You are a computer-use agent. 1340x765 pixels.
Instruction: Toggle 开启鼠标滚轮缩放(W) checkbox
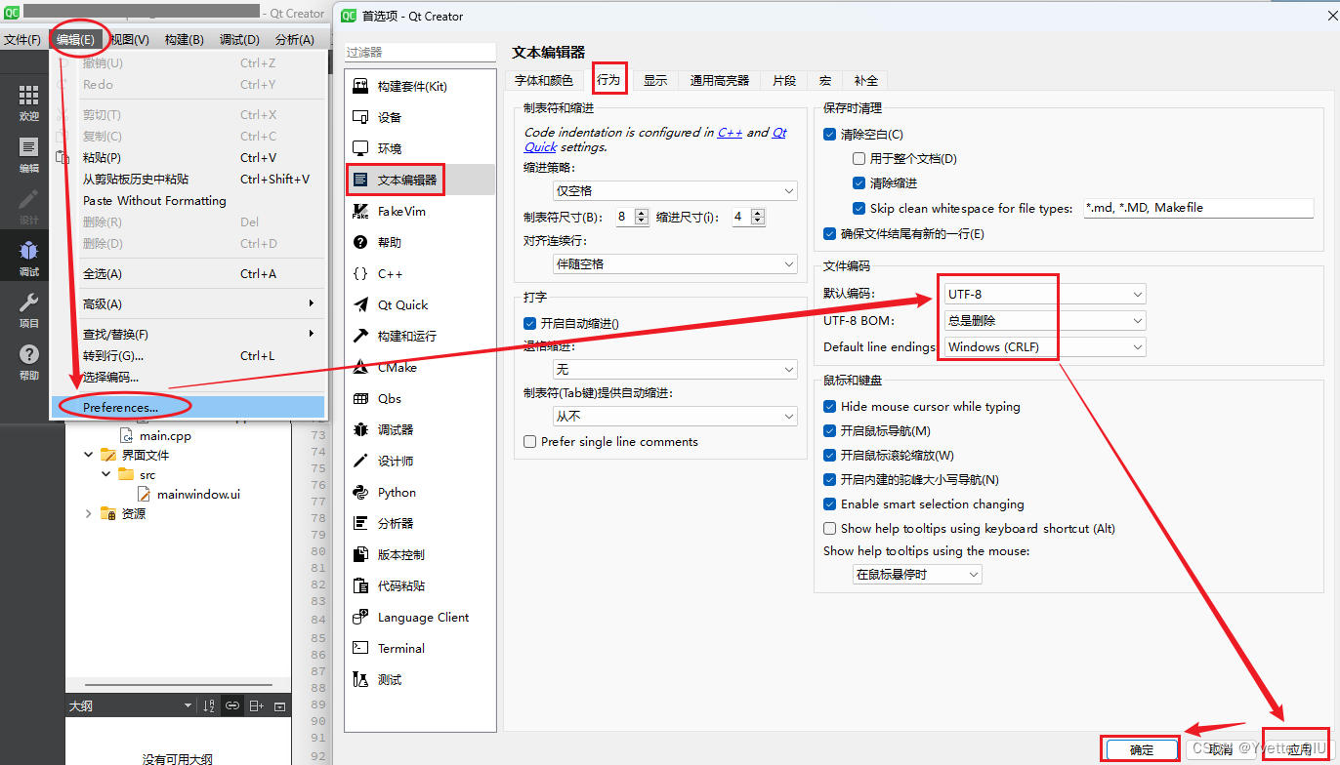click(x=830, y=455)
